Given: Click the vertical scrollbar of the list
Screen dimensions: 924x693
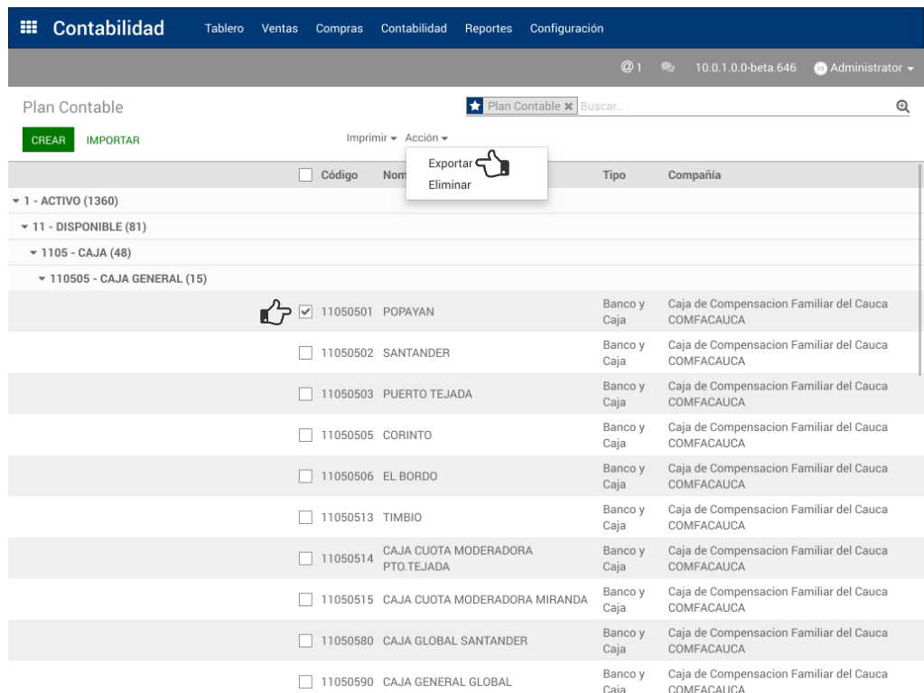Looking at the screenshot, I should coord(919,271).
